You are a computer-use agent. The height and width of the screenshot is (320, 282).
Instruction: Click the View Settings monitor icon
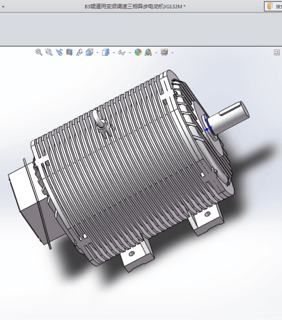click(164, 52)
